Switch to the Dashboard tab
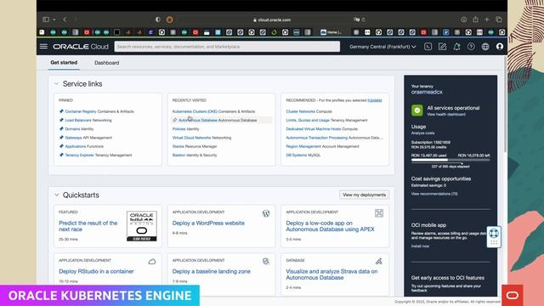This screenshot has width=544, height=306. [107, 63]
